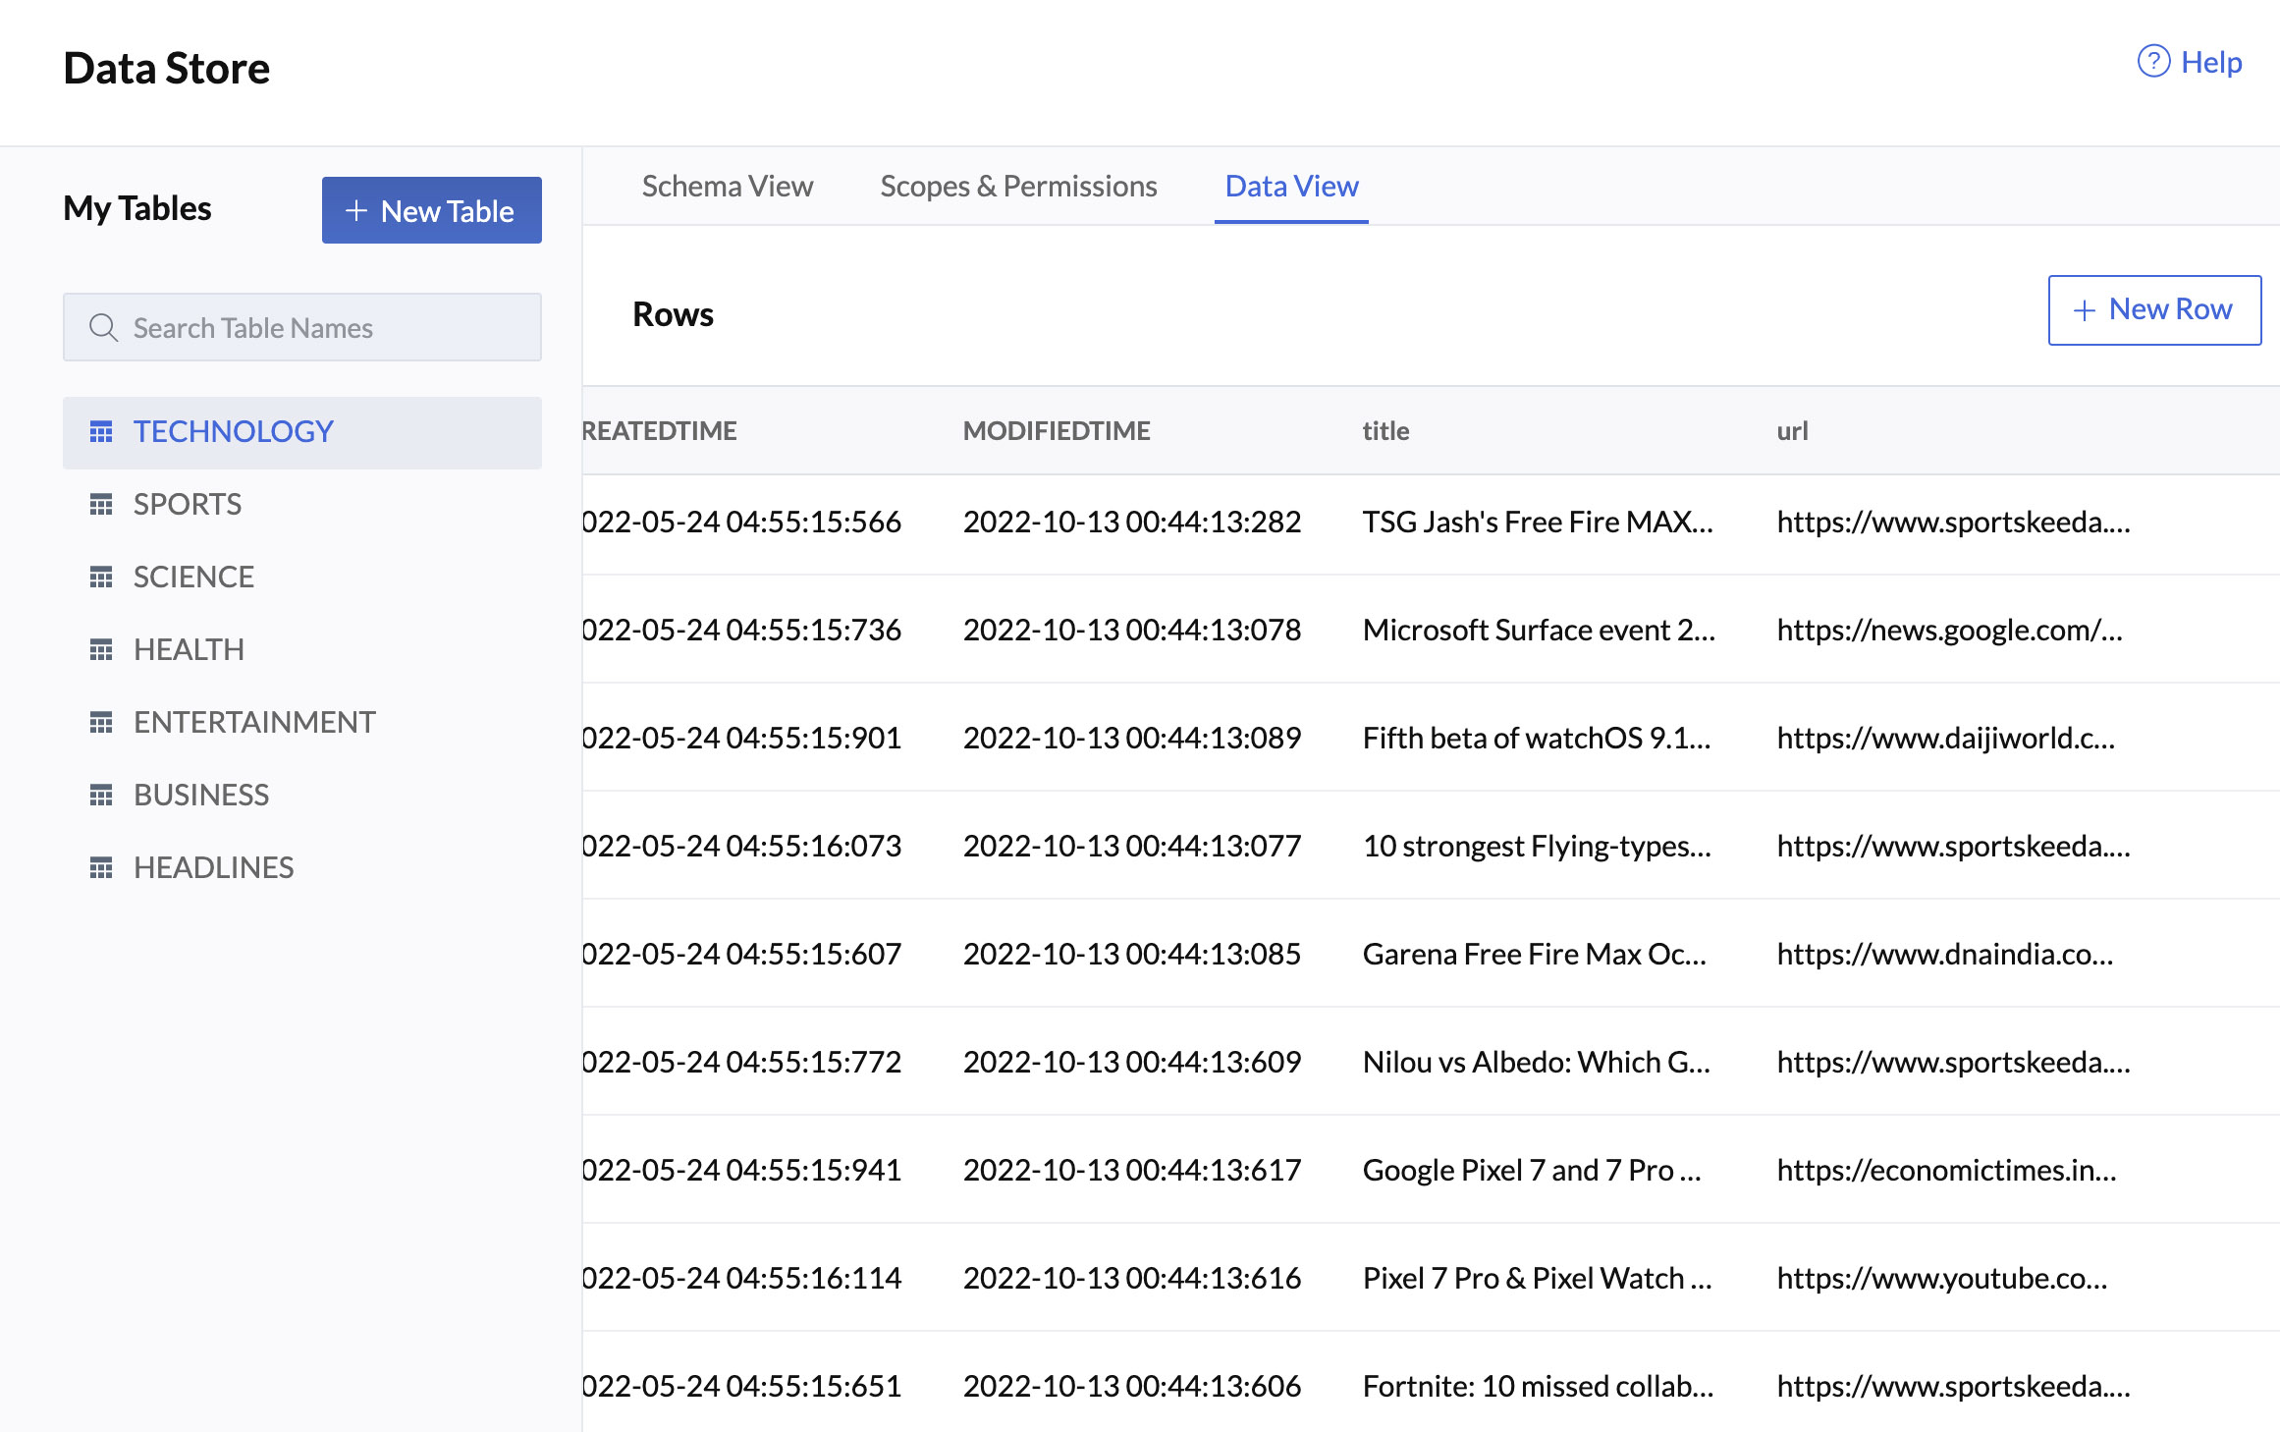This screenshot has height=1432, width=2280.
Task: Switch to Scopes & Permissions tab
Action: (1017, 185)
